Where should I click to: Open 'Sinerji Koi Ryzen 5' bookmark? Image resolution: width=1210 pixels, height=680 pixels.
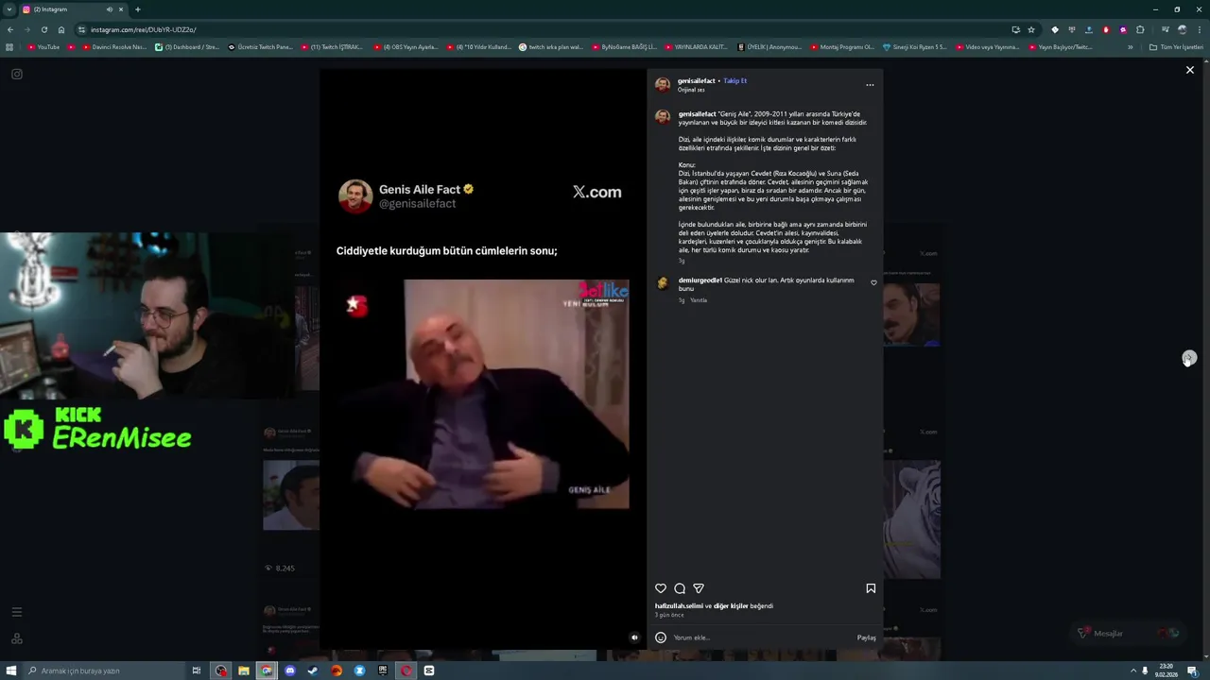click(x=914, y=46)
